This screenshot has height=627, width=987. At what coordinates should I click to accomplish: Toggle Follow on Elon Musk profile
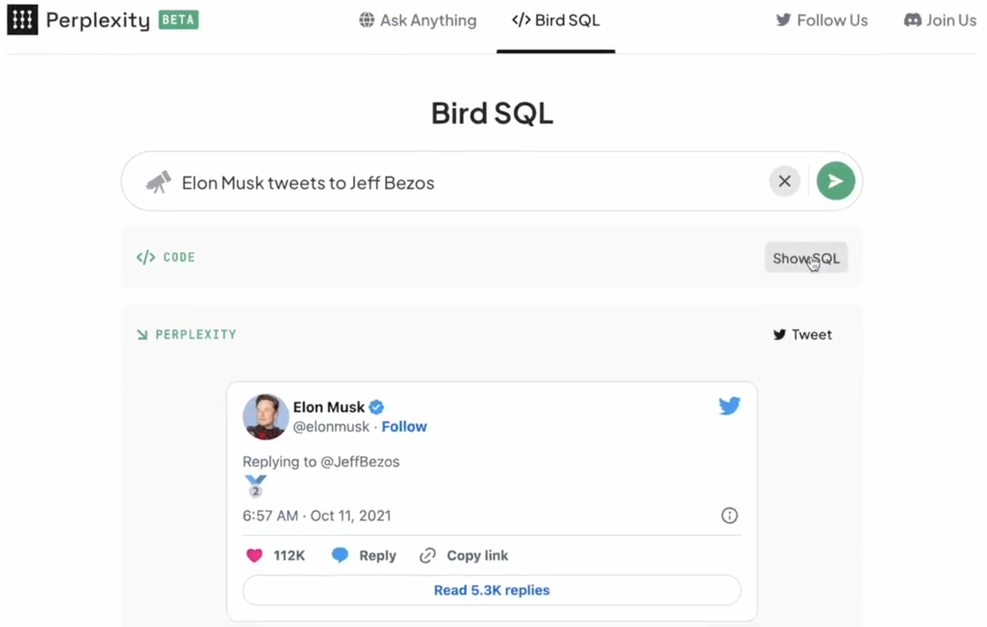pyautogui.click(x=404, y=426)
